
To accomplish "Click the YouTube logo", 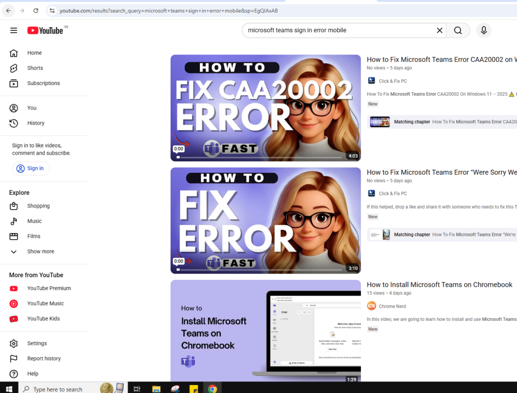I will point(45,31).
